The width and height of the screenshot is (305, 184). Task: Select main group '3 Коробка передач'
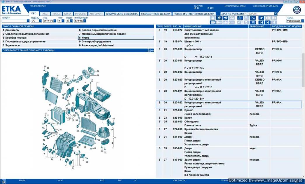(40, 38)
